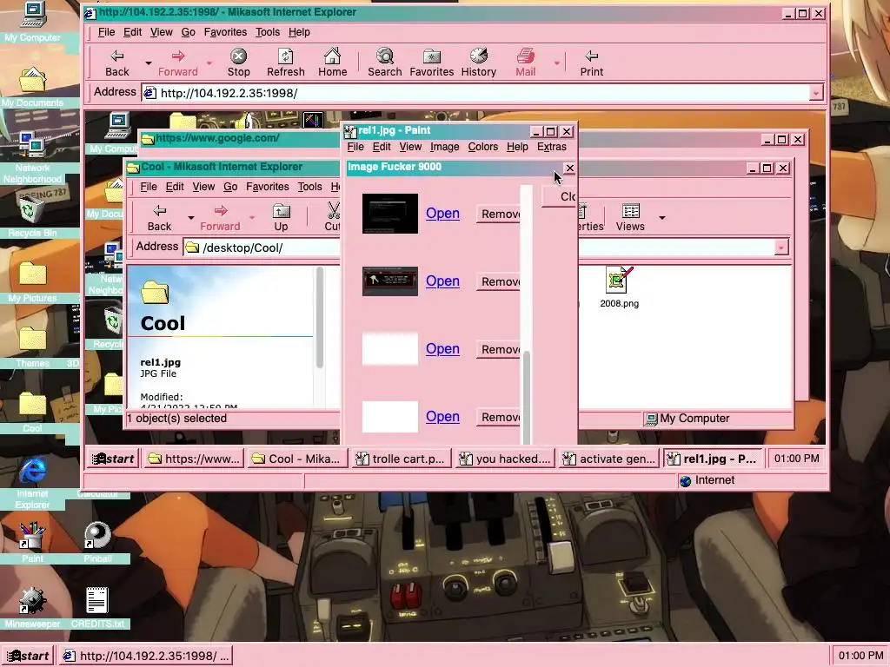Open the Themes folder on desktop
890x667 pixels.
pos(32,347)
